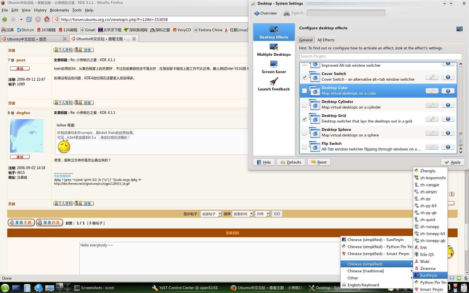The width and height of the screenshot is (469, 293).
Task: Click the 发表主题 new topic button
Action: 21,222
